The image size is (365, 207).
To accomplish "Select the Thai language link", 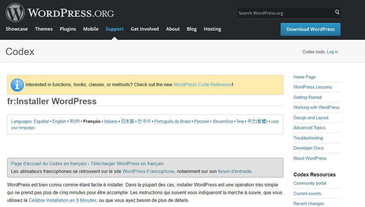I will [x=240, y=121].
